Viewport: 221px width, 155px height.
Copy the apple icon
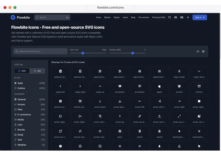click(159, 88)
